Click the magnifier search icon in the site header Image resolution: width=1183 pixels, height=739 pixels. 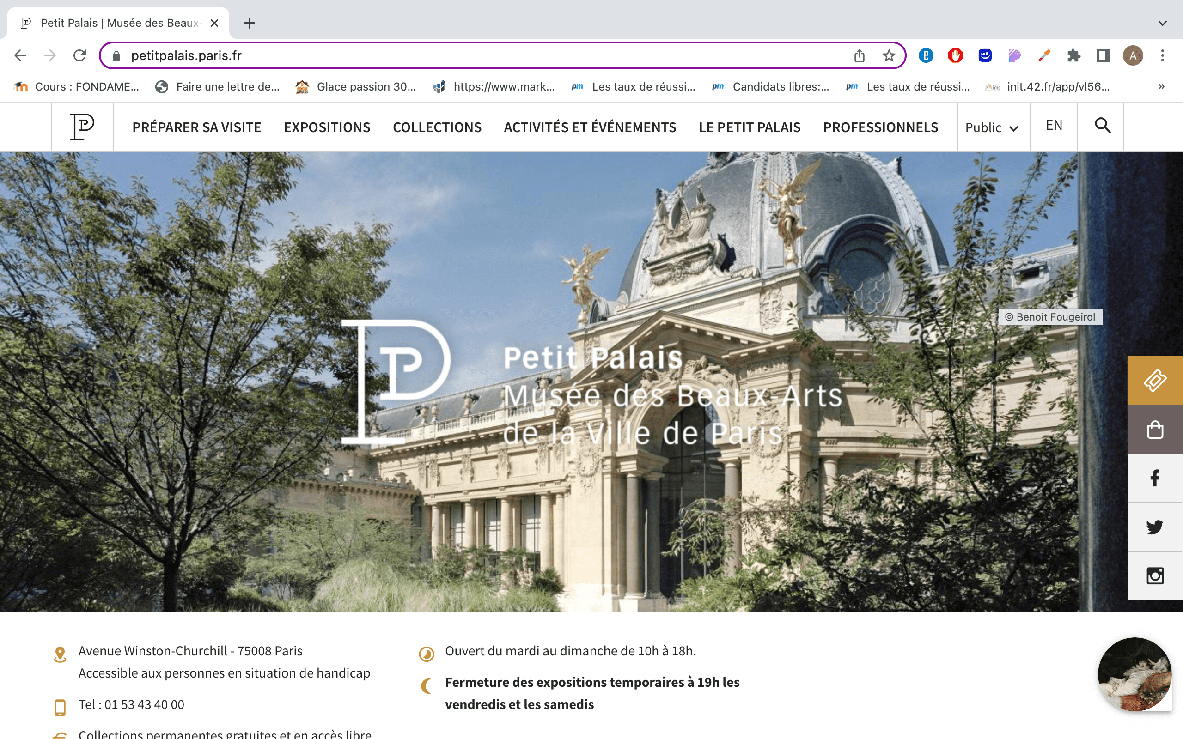point(1102,126)
